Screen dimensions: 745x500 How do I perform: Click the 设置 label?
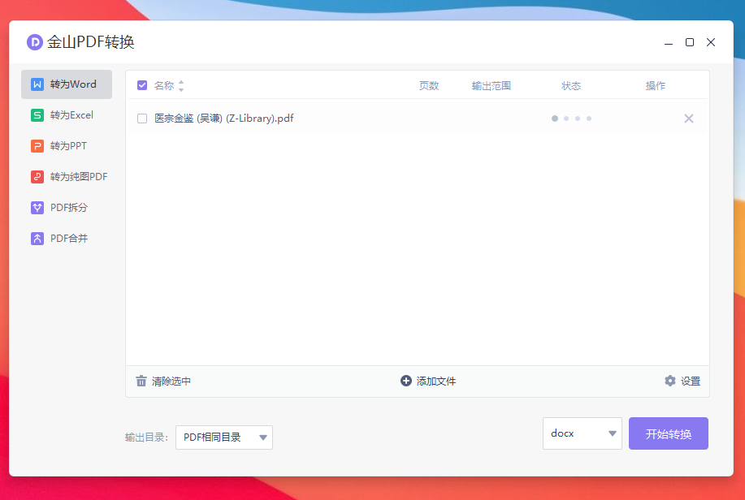click(691, 381)
